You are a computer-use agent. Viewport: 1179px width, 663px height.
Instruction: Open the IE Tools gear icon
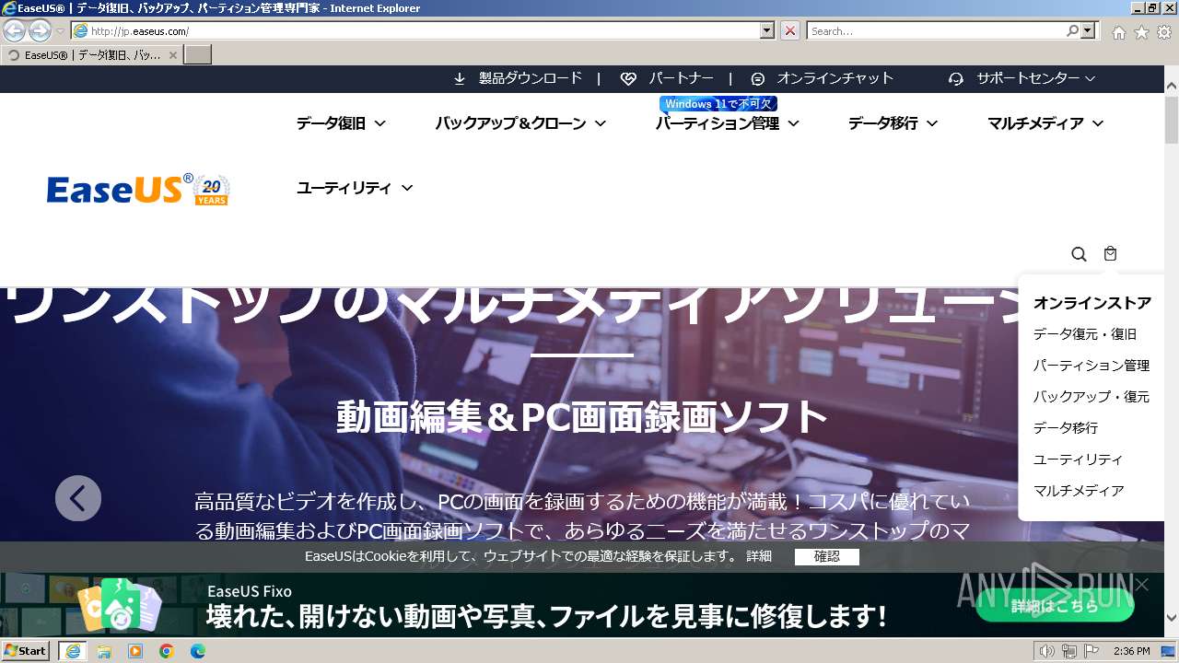(1164, 32)
